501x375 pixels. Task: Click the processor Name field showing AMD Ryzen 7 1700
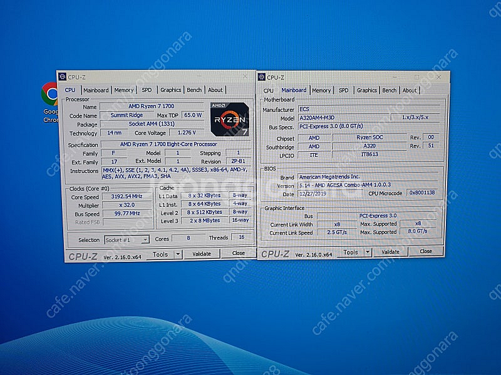151,106
